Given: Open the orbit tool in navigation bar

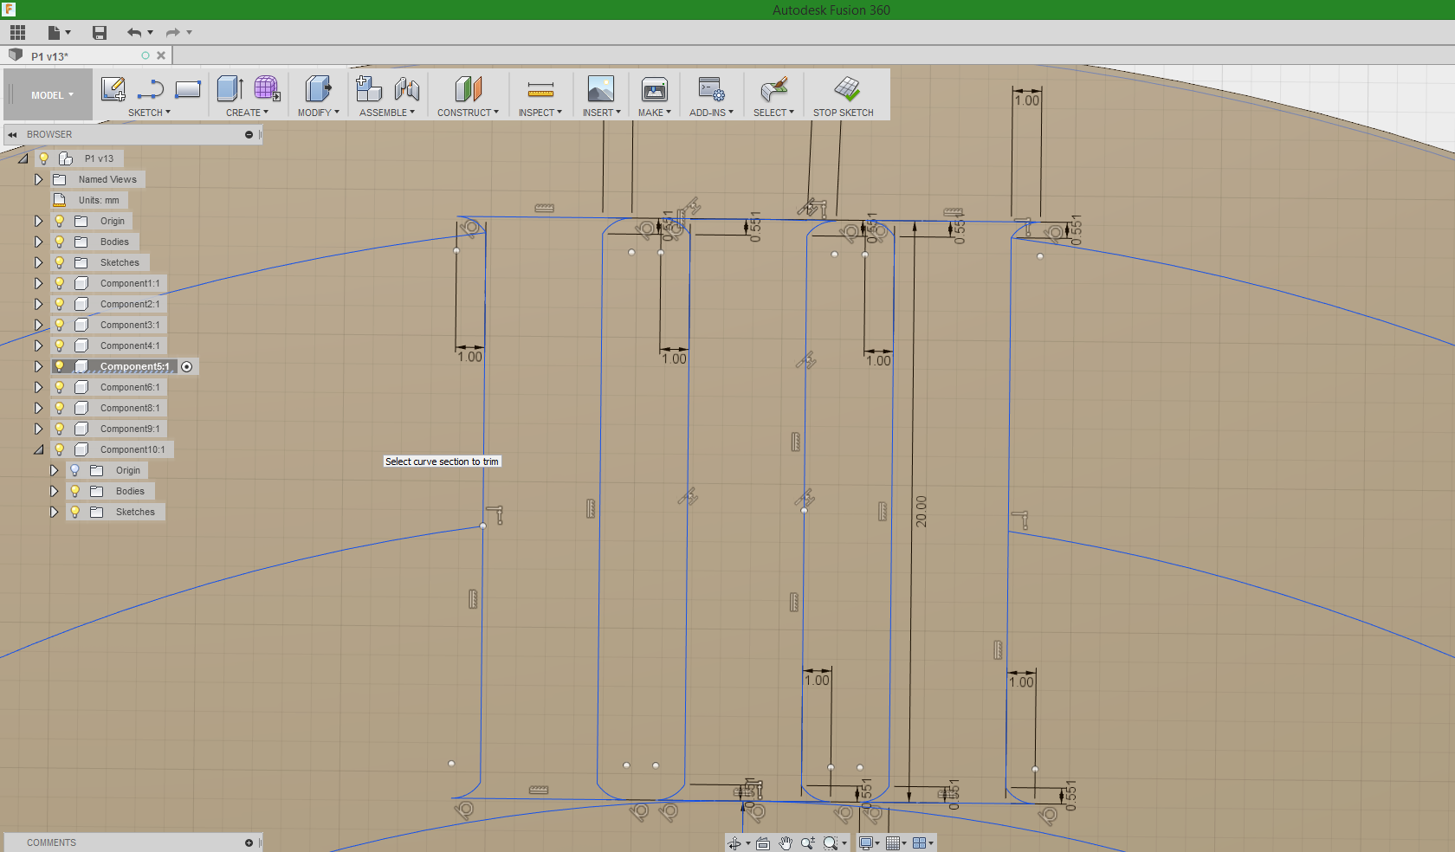Looking at the screenshot, I should coord(734,843).
